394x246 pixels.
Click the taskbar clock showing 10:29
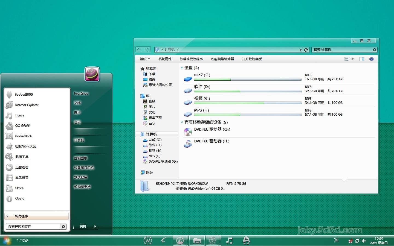click(379, 241)
